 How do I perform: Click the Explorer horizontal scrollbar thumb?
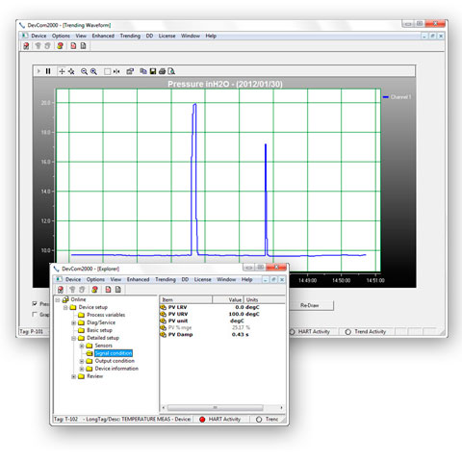216,407
